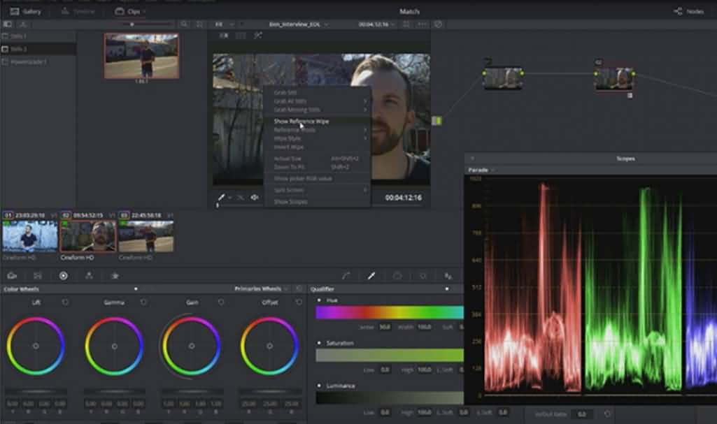717x424 pixels.
Task: Reset the Lift color wheel
Action: pos(65,302)
